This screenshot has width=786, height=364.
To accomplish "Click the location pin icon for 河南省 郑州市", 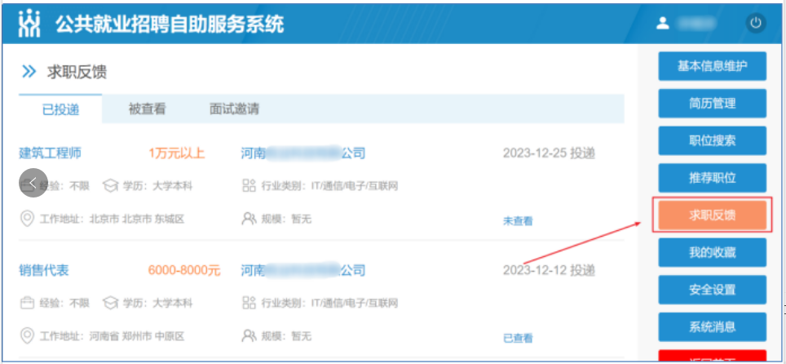I will [x=27, y=336].
